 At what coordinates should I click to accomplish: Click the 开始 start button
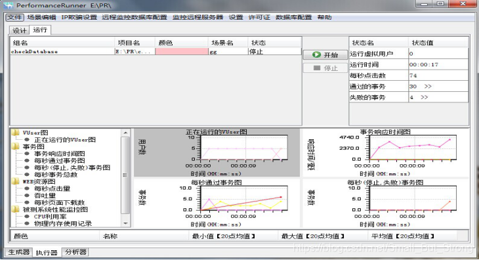[325, 55]
